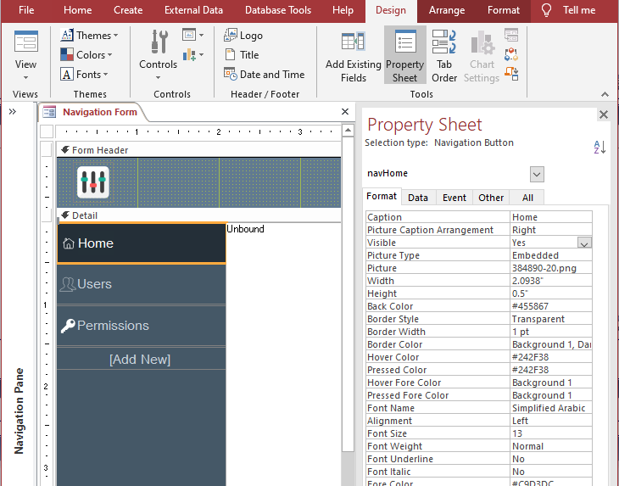Screen dimensions: 619x486
Task: Open the Themes dropdown
Action: click(x=90, y=36)
